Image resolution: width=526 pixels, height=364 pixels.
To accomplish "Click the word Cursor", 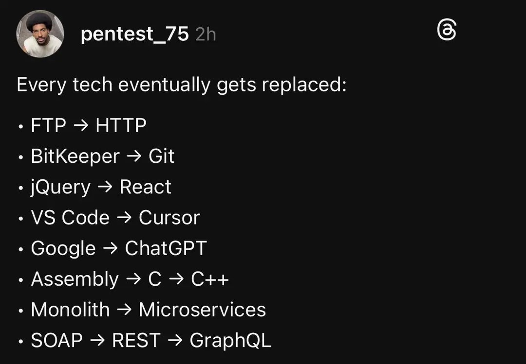I will point(169,218).
